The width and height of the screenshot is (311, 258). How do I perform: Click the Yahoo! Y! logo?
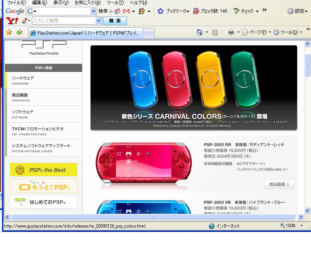click(12, 21)
